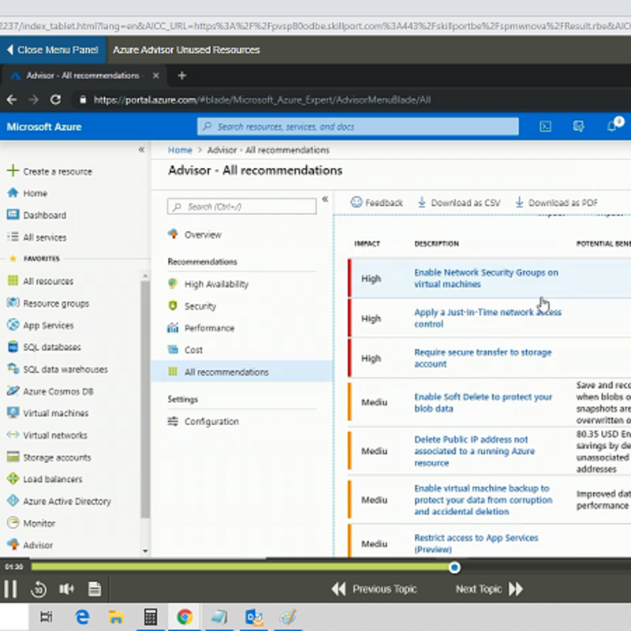
Task: Collapse the Azure left sidebar
Action: click(x=141, y=150)
